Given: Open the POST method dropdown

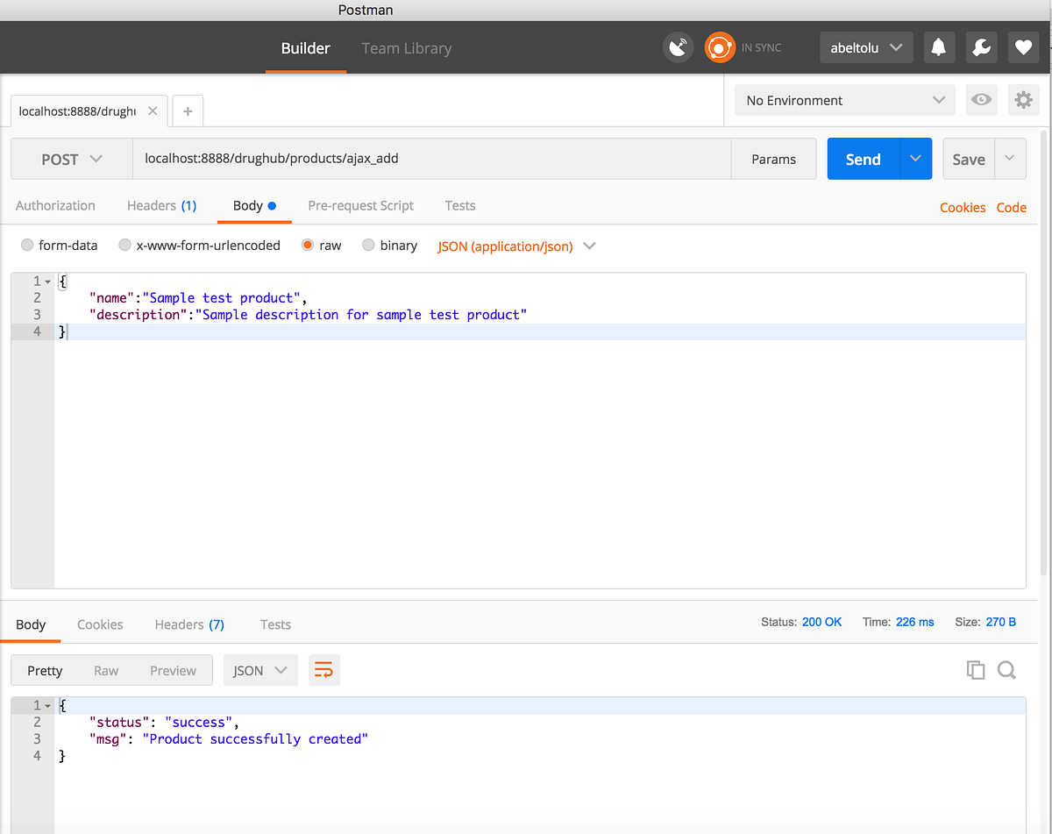Looking at the screenshot, I should click(71, 159).
